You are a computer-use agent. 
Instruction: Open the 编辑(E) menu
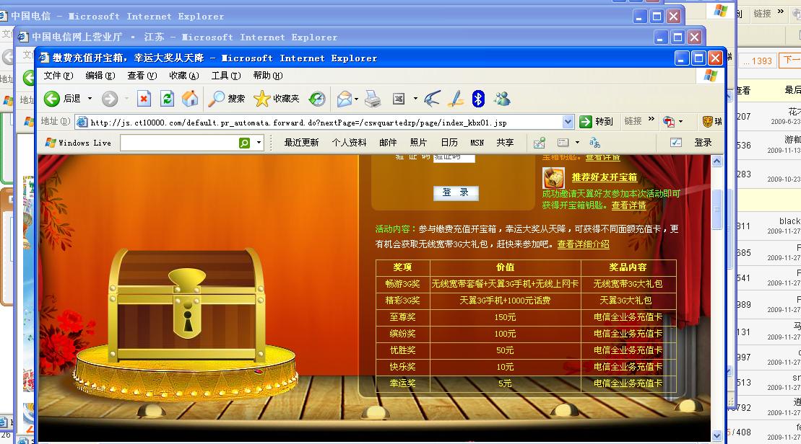point(100,76)
